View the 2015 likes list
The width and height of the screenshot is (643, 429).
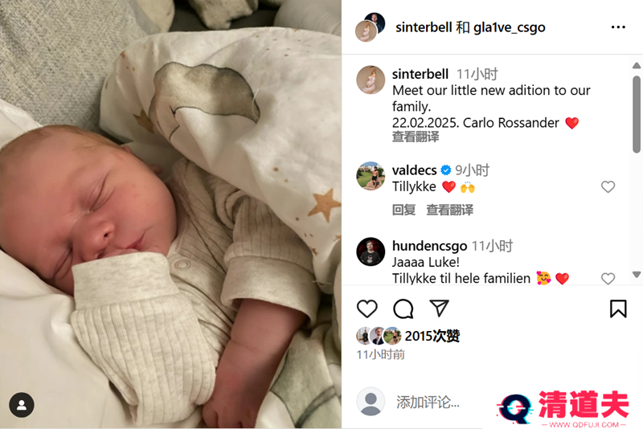[432, 336]
